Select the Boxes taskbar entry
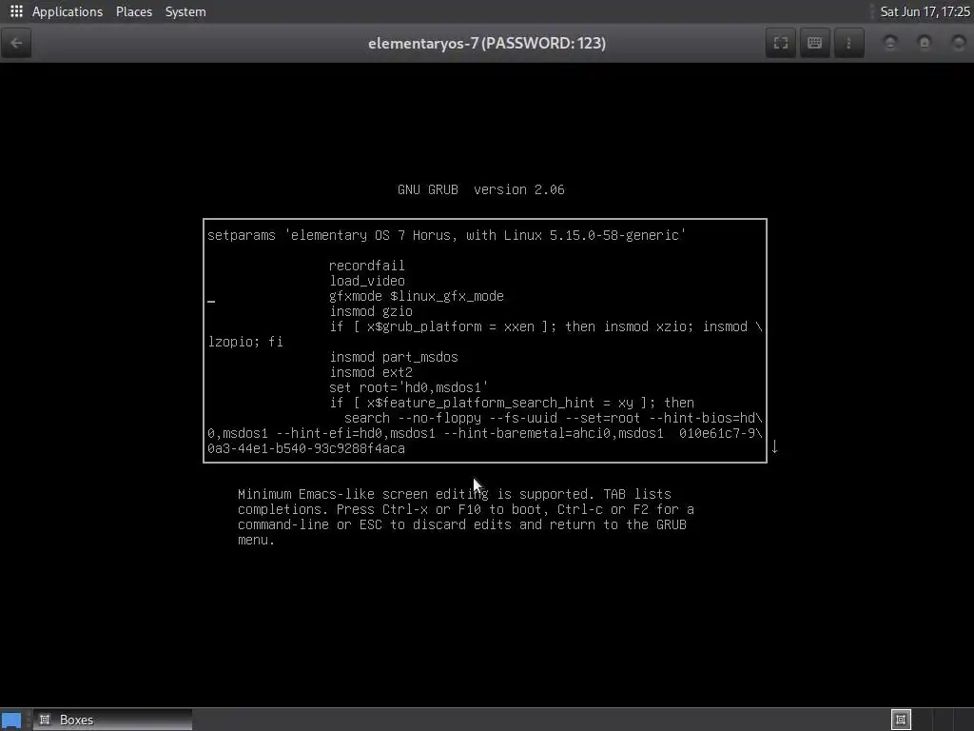 (112, 720)
